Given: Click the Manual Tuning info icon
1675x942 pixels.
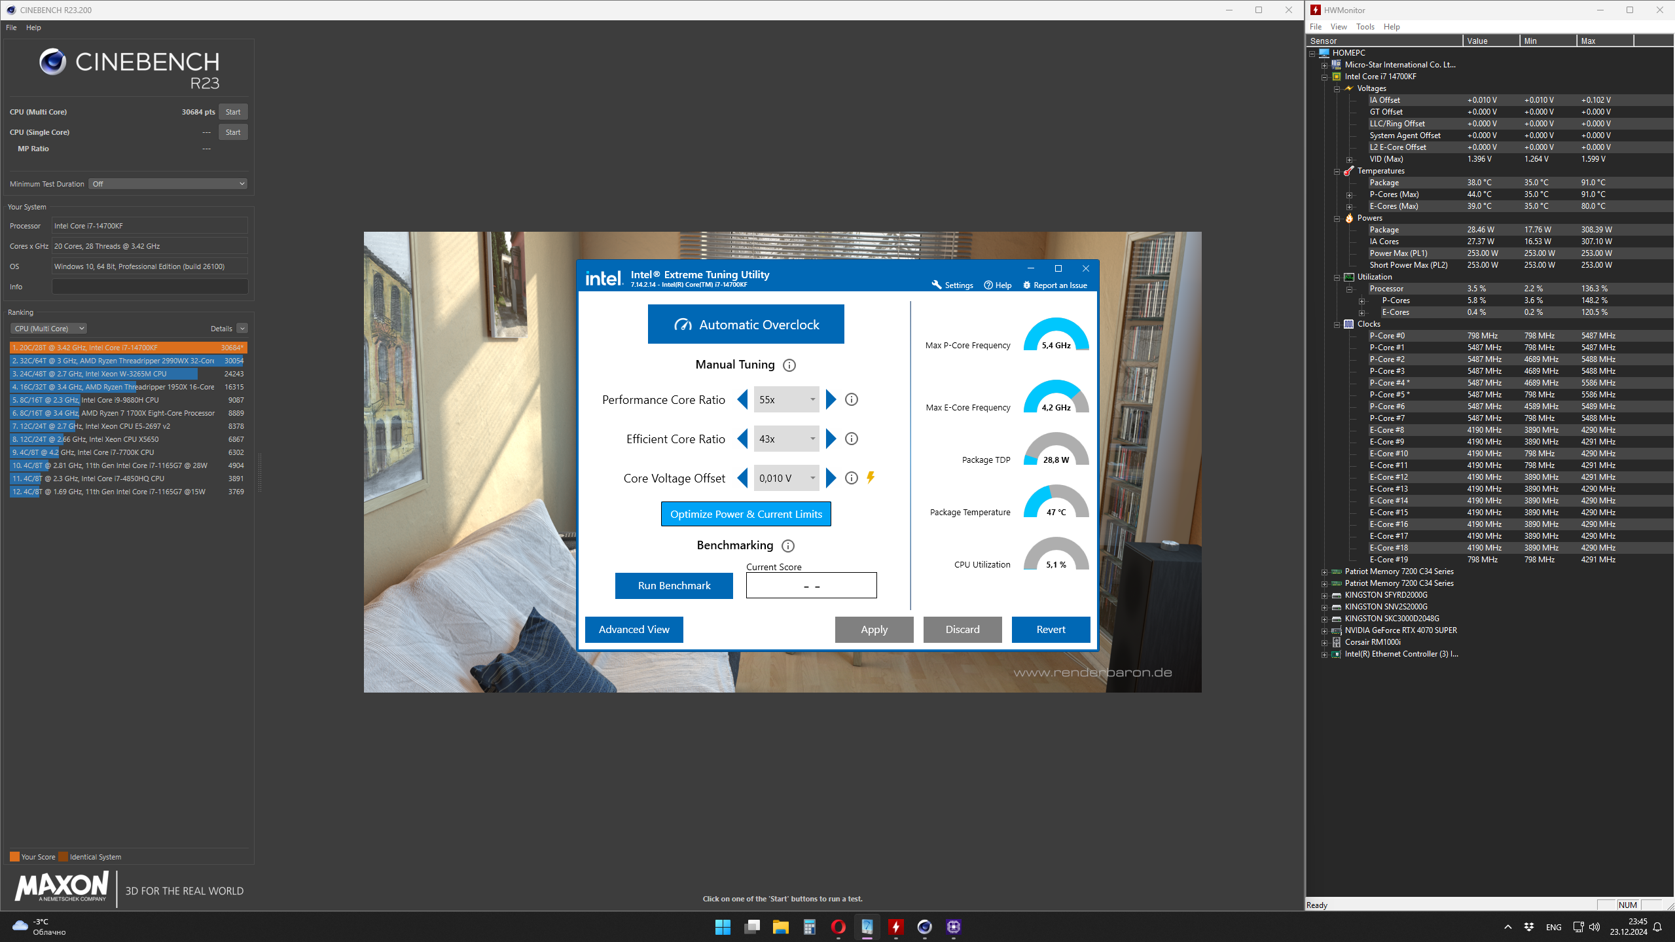Looking at the screenshot, I should pyautogui.click(x=789, y=365).
